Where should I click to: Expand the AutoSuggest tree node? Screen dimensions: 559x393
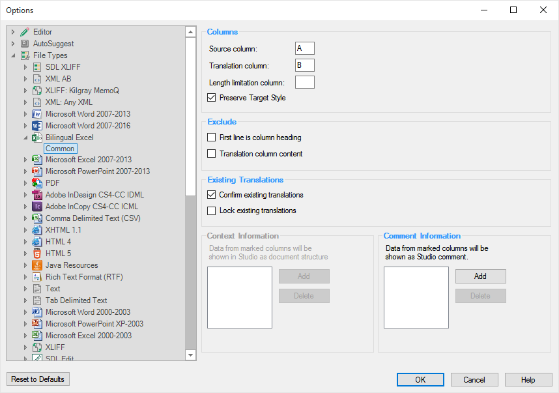pos(13,44)
